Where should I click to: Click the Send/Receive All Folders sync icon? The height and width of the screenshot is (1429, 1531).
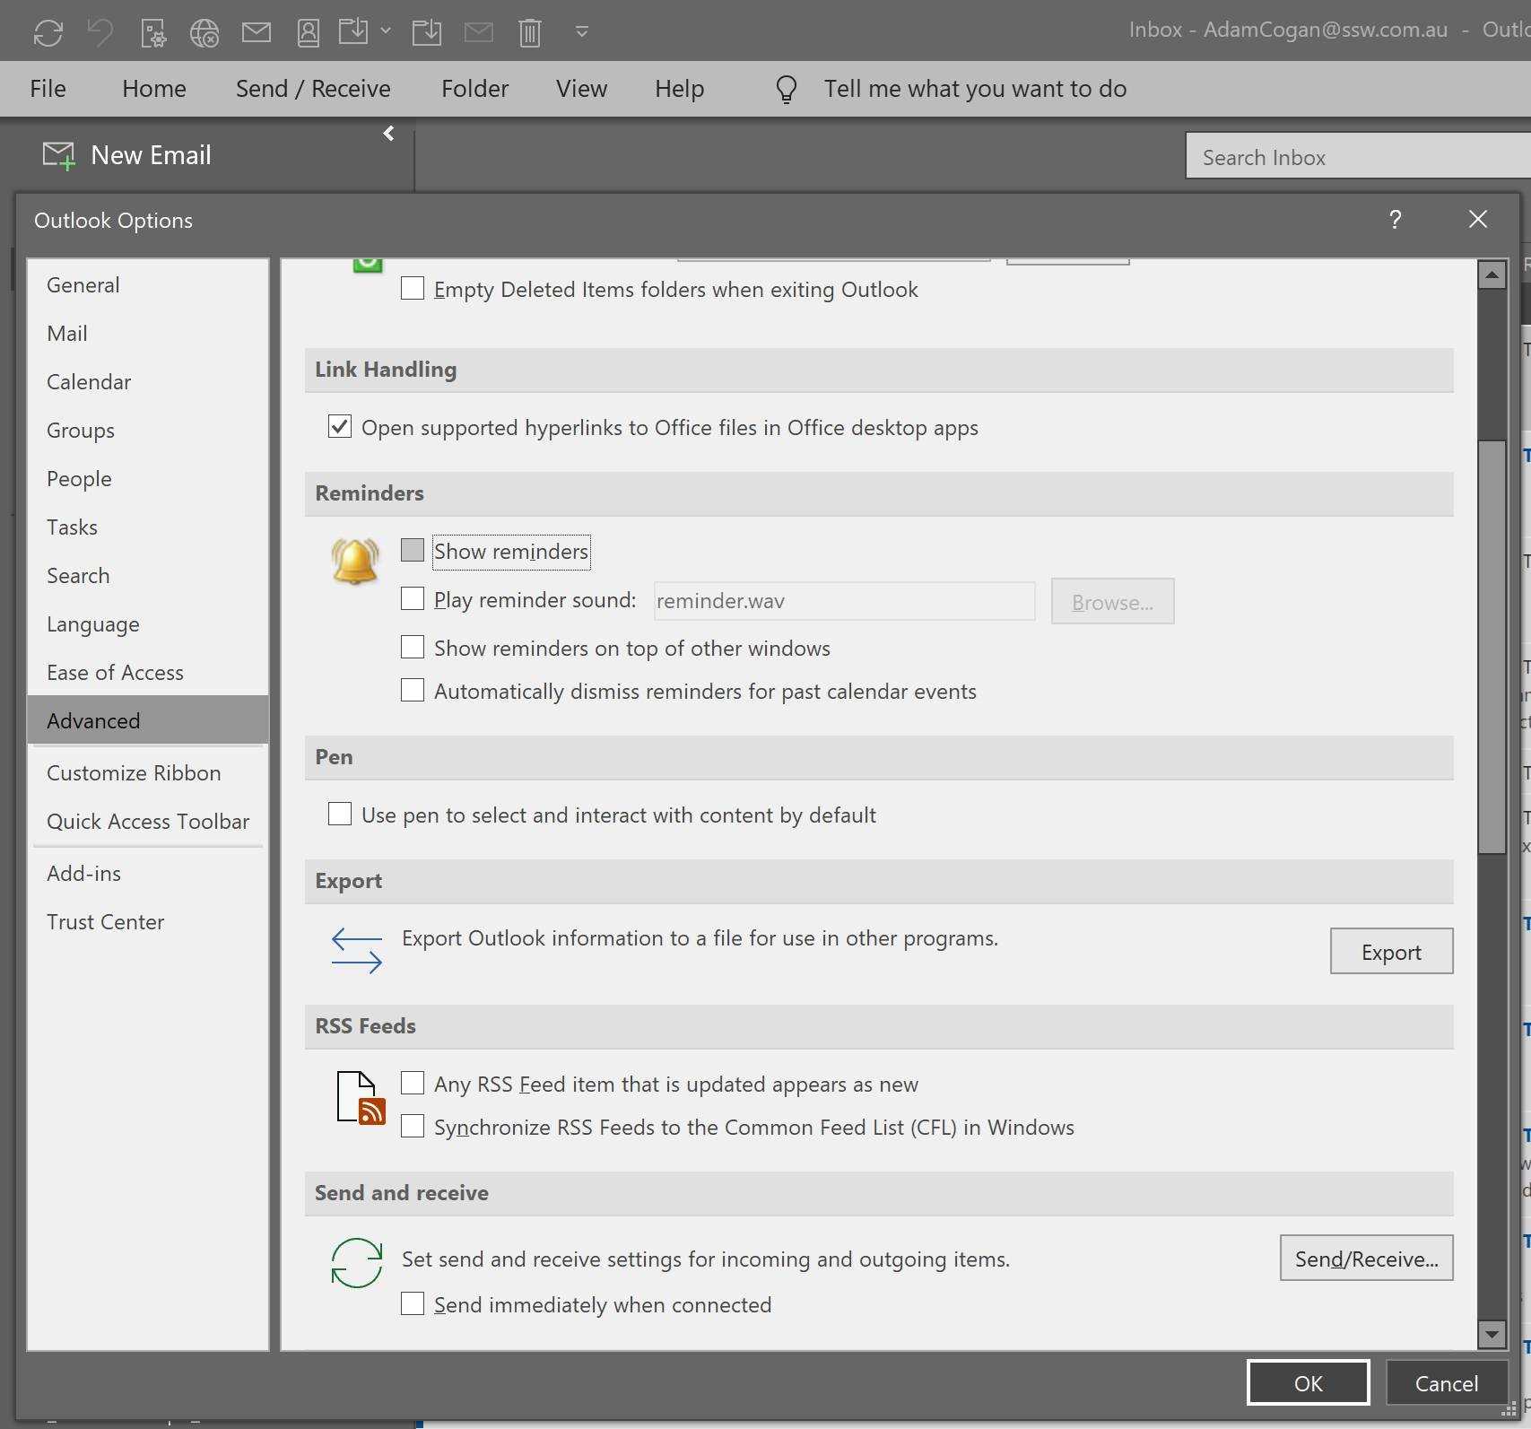(x=48, y=33)
